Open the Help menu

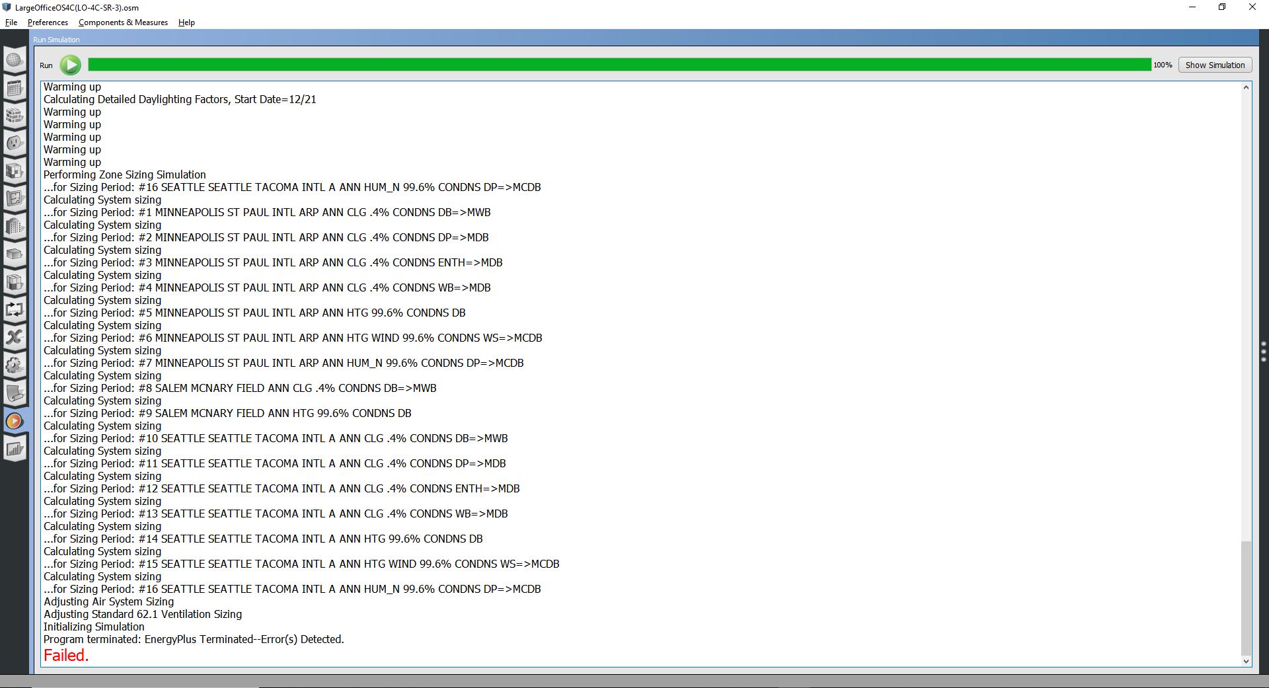186,22
